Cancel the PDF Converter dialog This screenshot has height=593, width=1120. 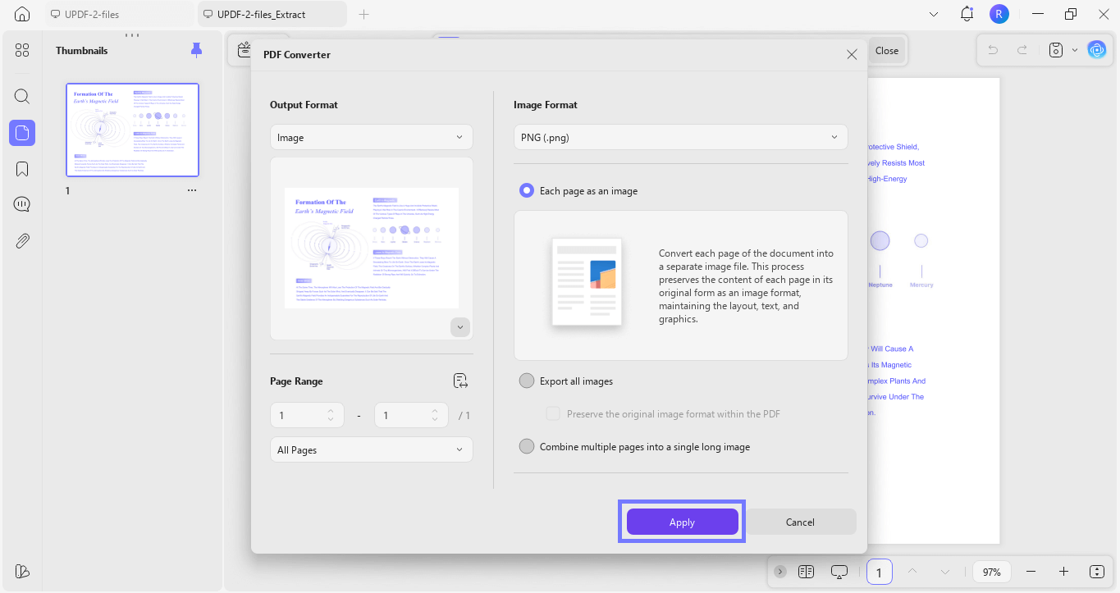(800, 522)
